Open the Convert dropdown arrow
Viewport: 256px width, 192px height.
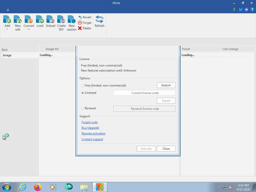point(28,29)
